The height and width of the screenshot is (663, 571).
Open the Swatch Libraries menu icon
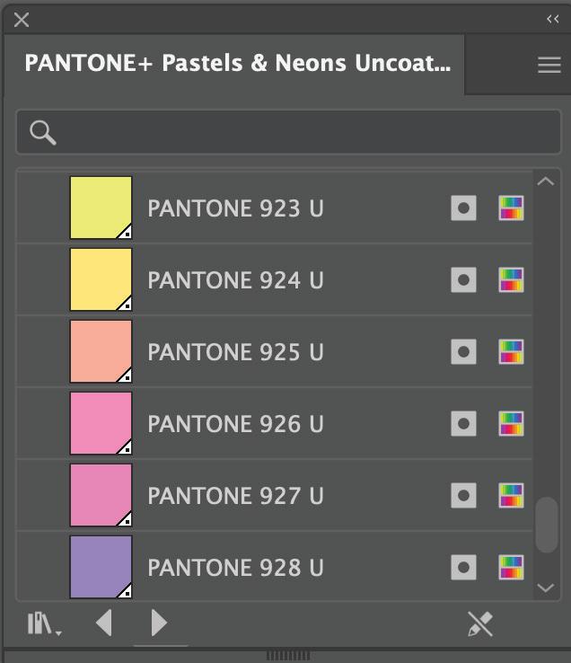[43, 623]
